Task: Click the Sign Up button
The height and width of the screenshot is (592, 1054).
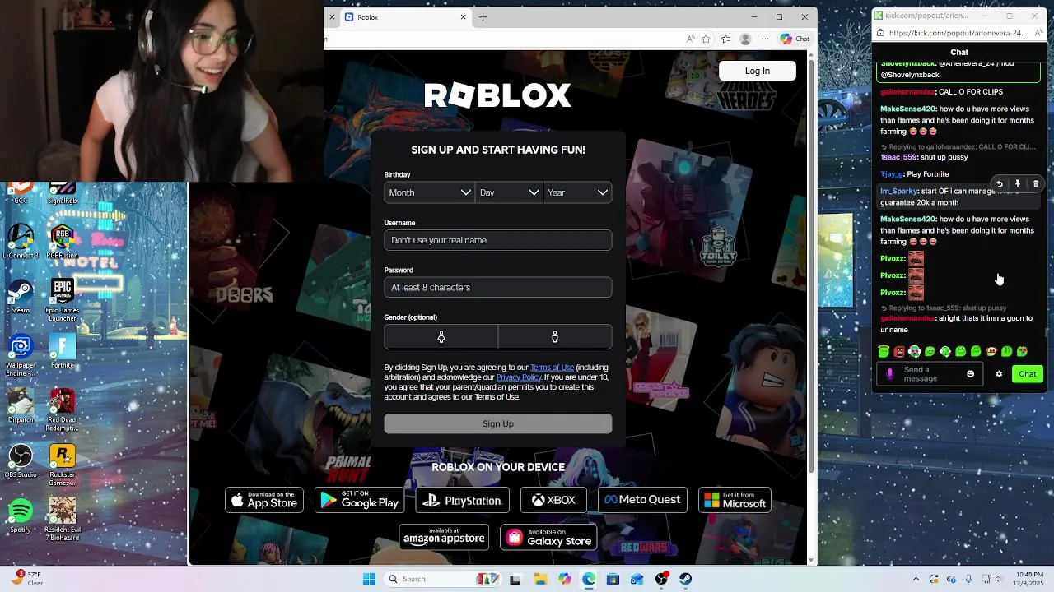Action: (497, 423)
